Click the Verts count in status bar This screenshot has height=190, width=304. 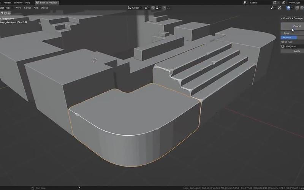(x=219, y=188)
